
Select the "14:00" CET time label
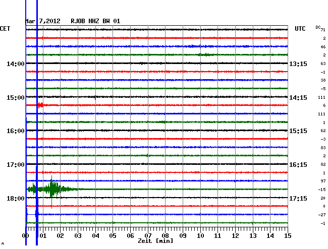coord(16,64)
